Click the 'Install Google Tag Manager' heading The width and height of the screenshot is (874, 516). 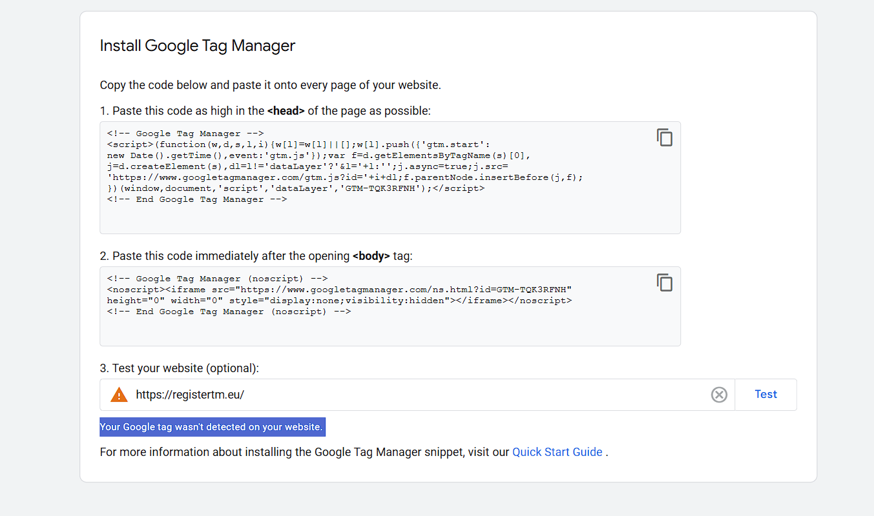(198, 46)
